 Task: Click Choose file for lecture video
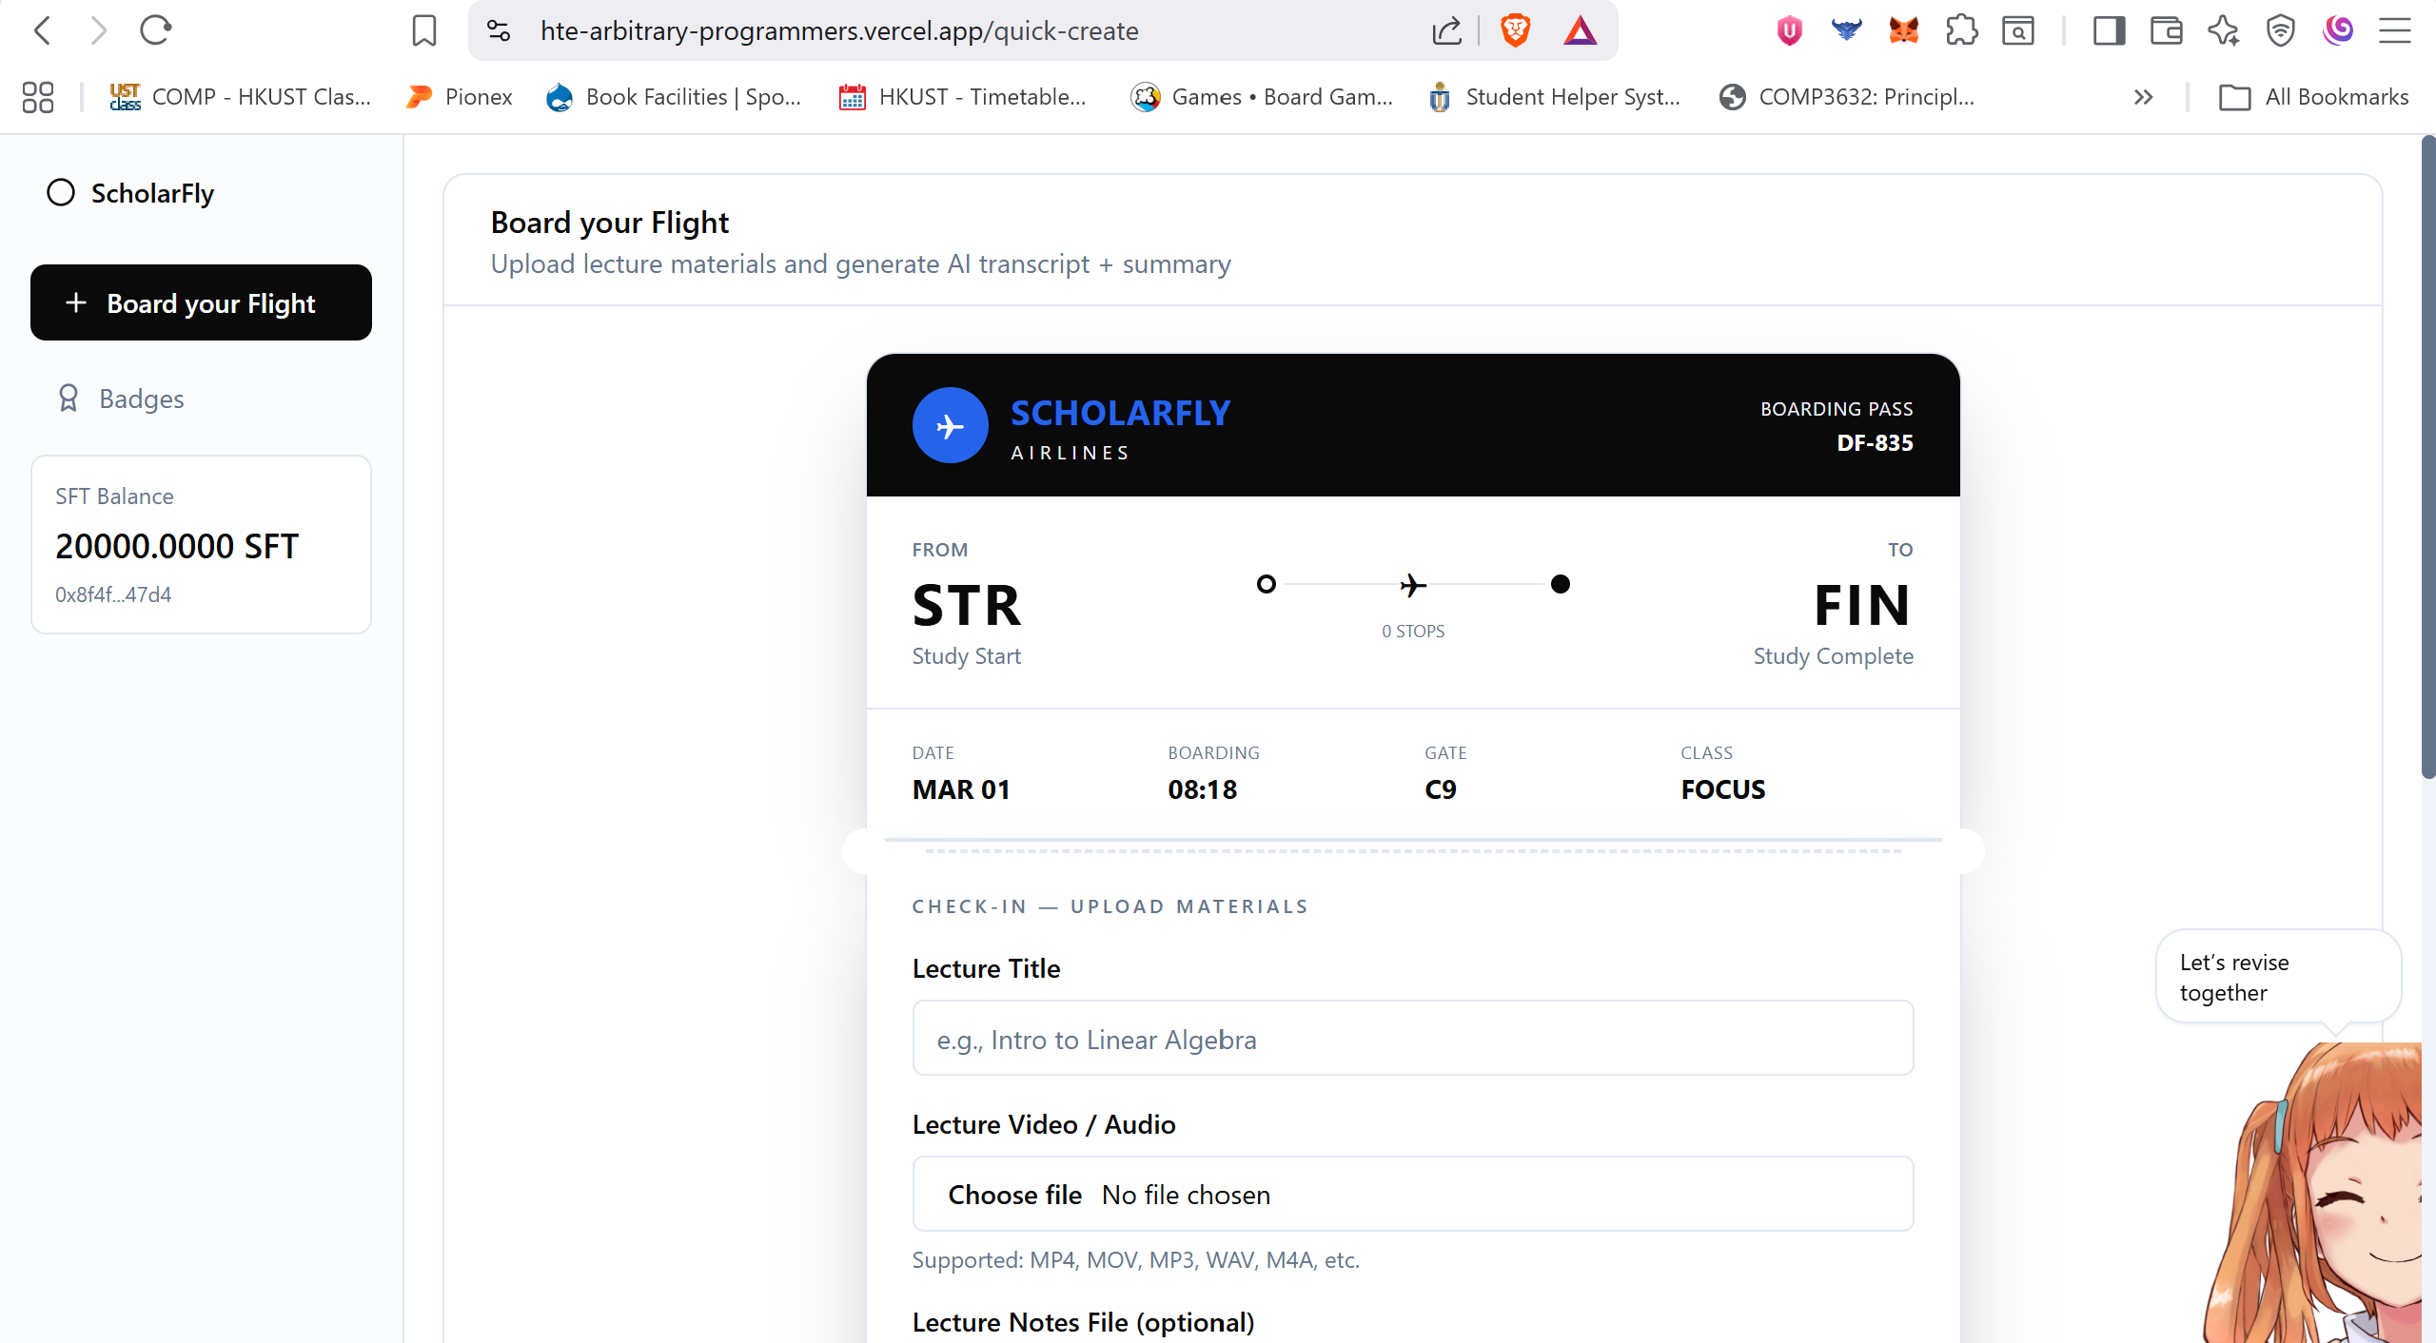pos(1014,1195)
